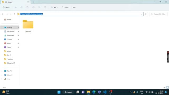Open Chat app on the taskbar
Image resolution: width=169 pixels, height=95 pixels.
[x=83, y=92]
